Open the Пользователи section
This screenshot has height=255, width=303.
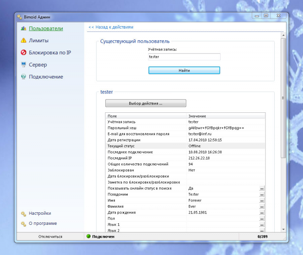pyautogui.click(x=46, y=29)
